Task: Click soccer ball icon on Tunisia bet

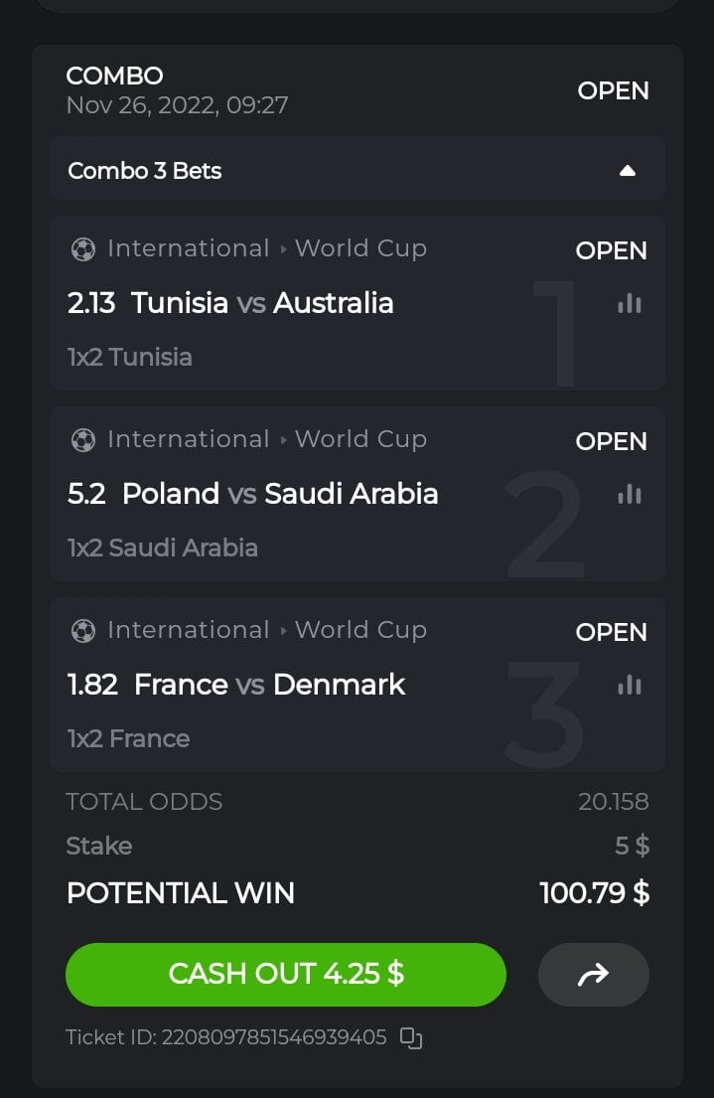Action: point(83,249)
